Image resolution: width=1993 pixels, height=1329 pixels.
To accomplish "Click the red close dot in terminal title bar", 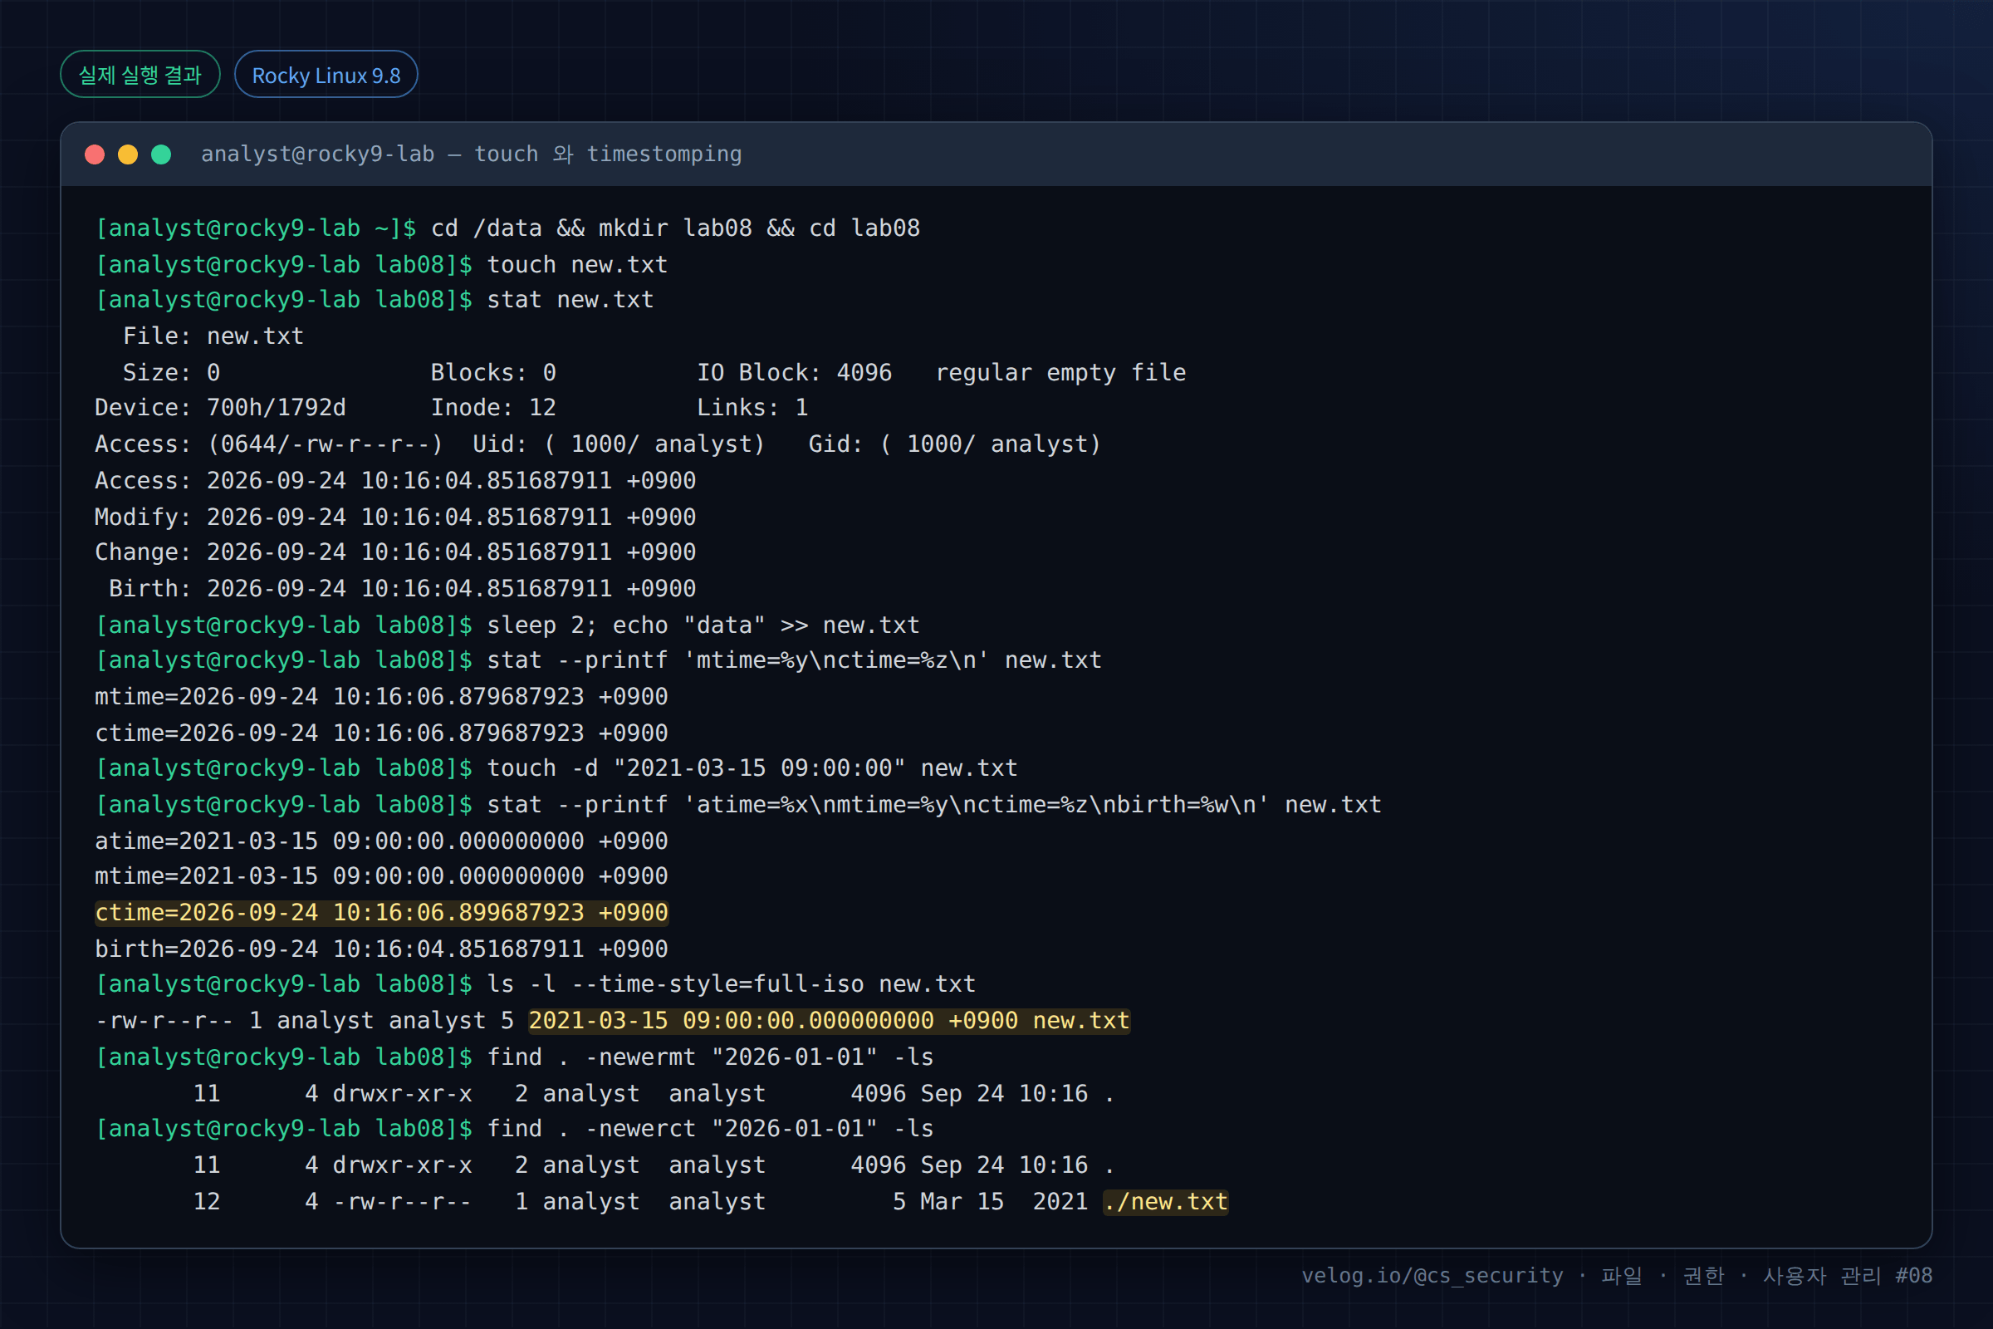I will pyautogui.click(x=95, y=154).
